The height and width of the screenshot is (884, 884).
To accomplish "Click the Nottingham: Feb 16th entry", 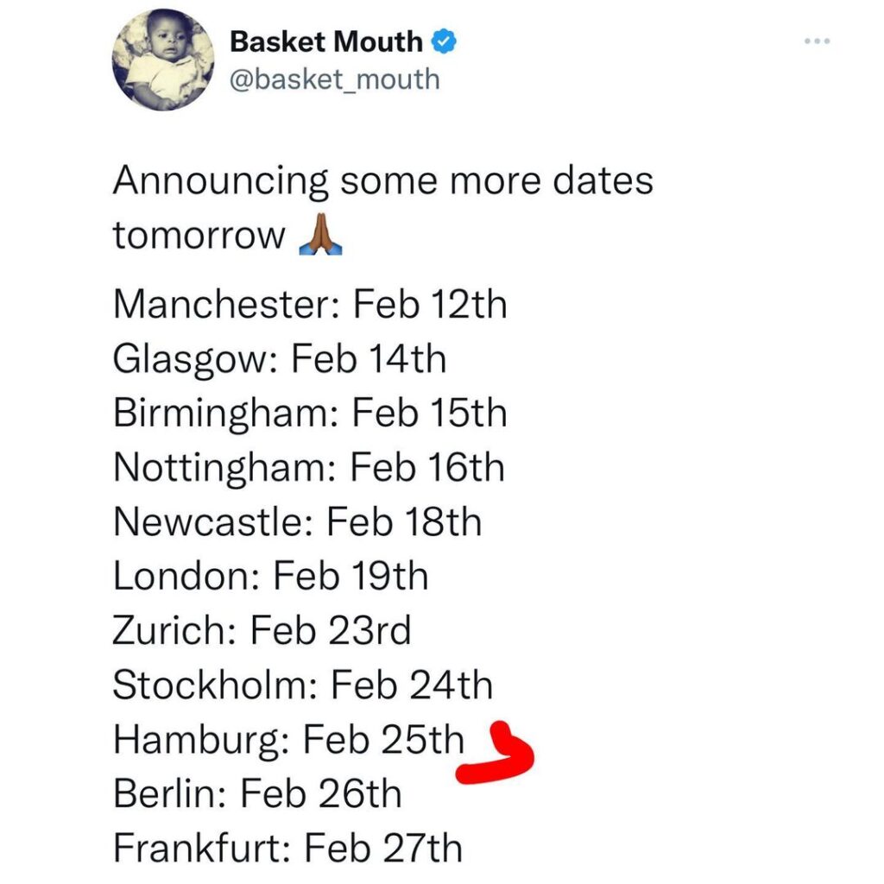I will (x=309, y=468).
